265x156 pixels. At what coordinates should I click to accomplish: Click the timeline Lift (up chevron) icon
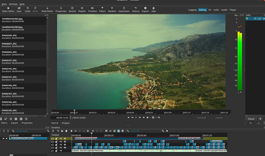click(x=79, y=131)
